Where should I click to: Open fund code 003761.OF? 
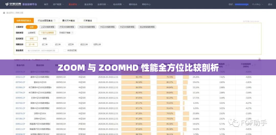pos(20,108)
